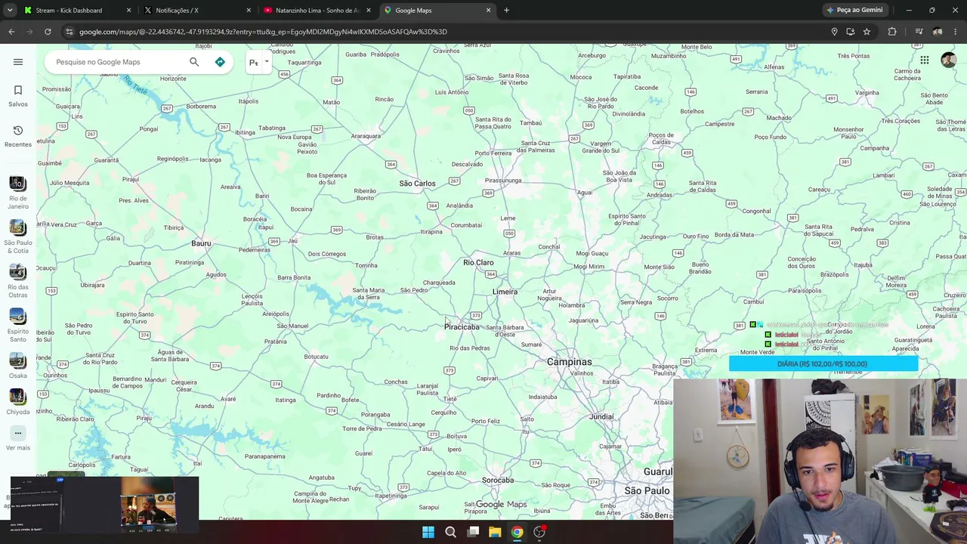Reload the page
Viewport: 967px width, 544px height.
pyautogui.click(x=48, y=32)
